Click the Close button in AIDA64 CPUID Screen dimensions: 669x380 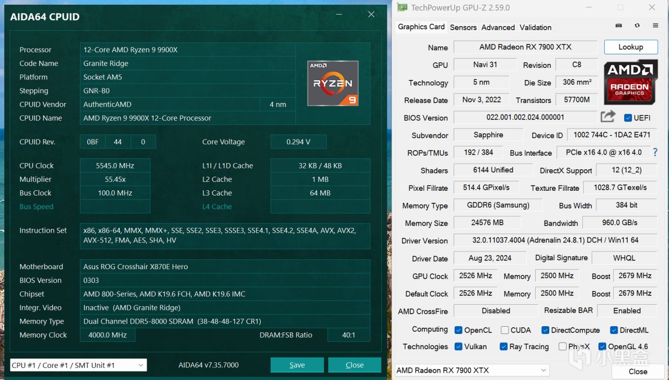click(354, 365)
